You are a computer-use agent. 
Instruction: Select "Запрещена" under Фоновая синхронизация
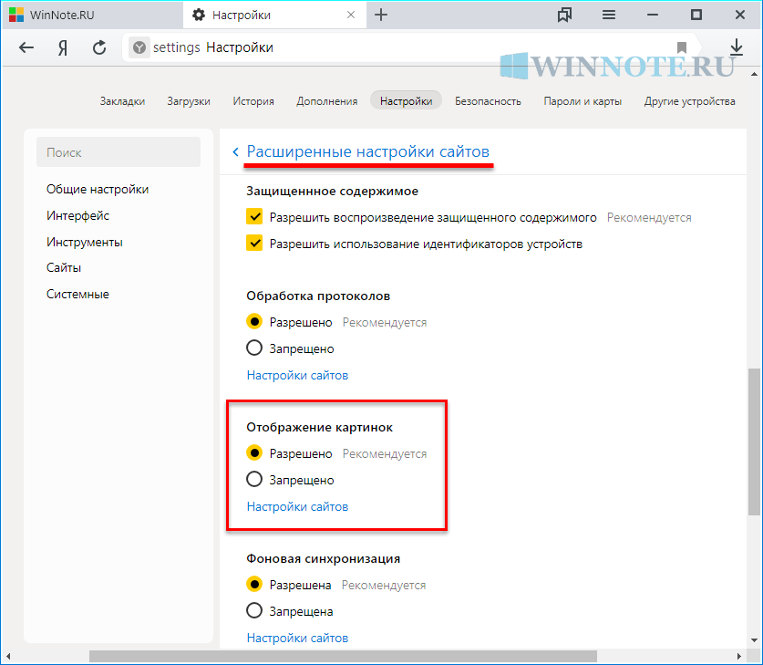pyautogui.click(x=254, y=611)
